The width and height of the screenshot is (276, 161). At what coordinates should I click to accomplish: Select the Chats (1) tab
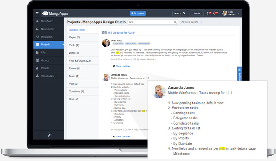click(x=83, y=99)
